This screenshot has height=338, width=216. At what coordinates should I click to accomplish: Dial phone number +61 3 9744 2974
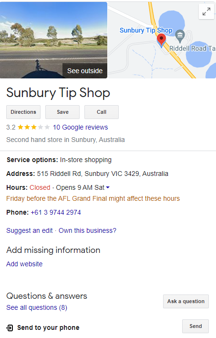[x=56, y=212]
